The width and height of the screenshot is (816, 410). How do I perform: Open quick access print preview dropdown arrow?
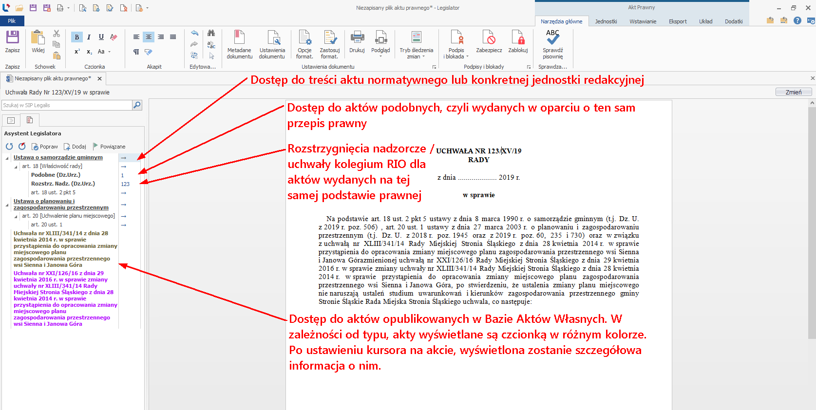[x=68, y=8]
